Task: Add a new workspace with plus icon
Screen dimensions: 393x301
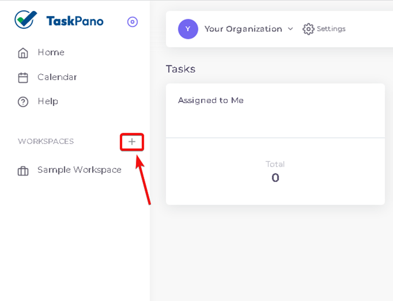Action: 132,142
